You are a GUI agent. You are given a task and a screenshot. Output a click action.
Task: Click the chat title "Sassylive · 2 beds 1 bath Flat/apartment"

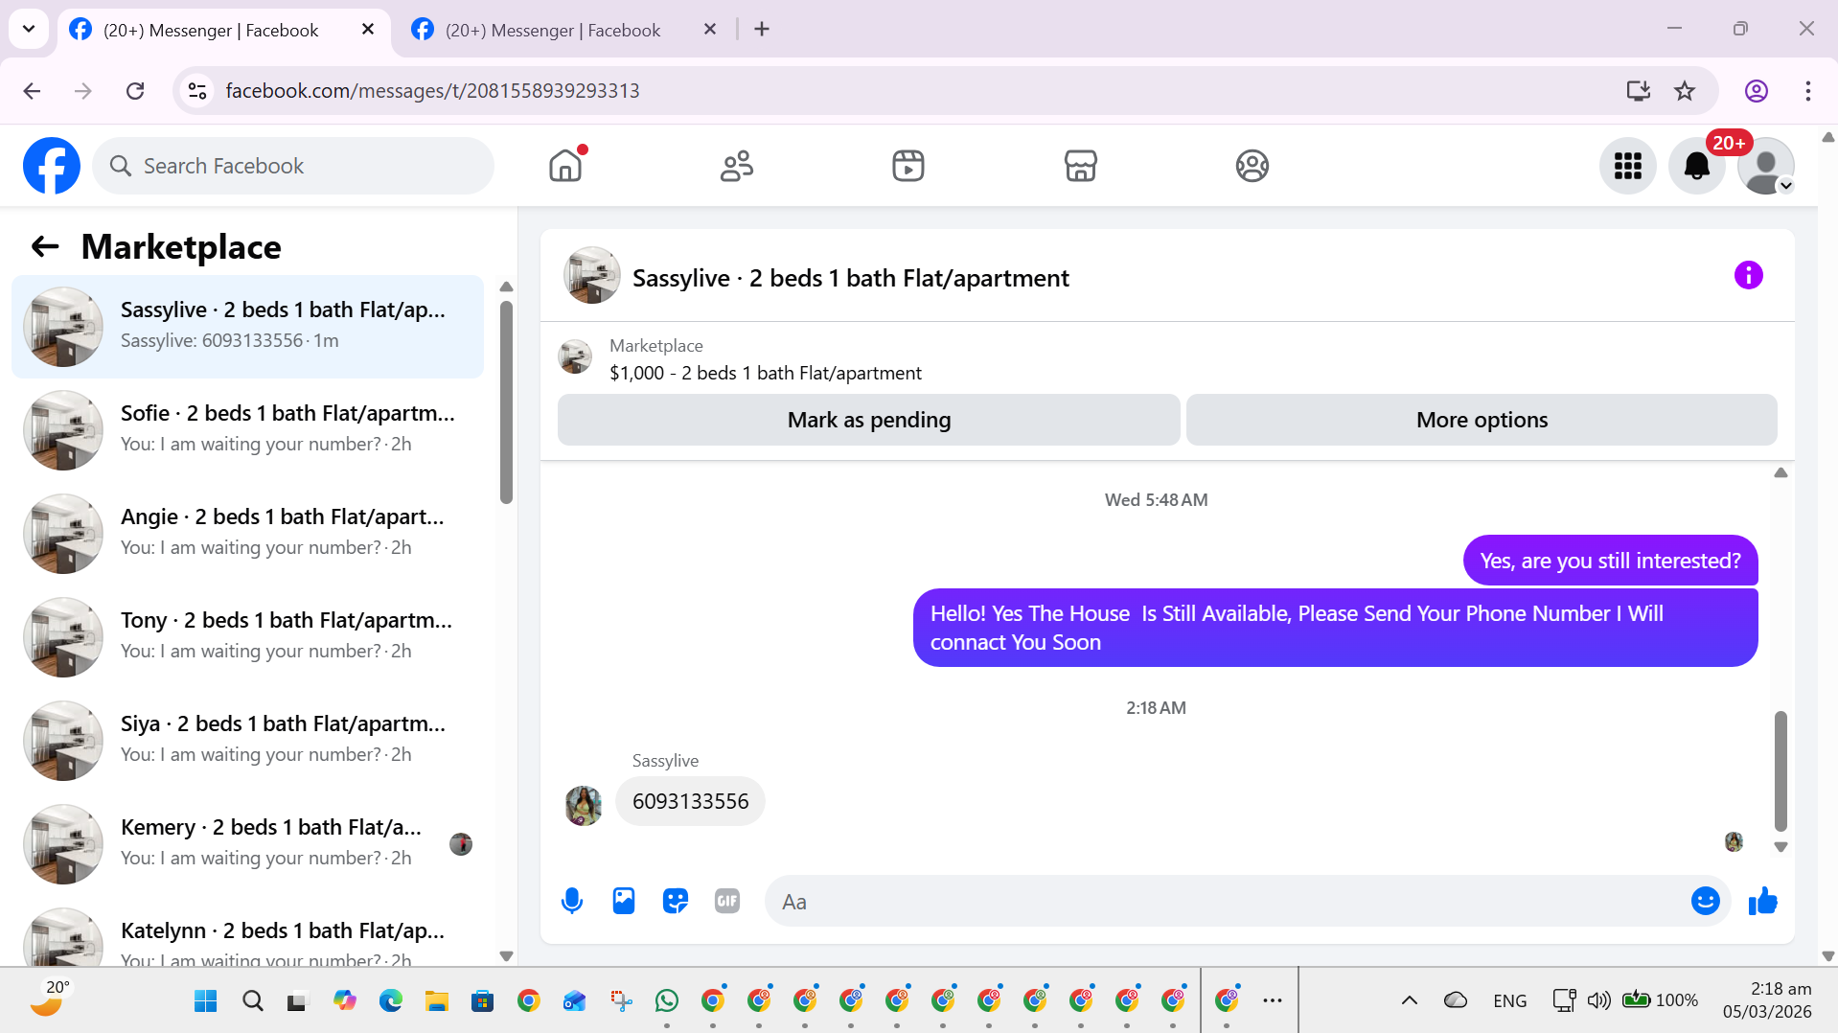pyautogui.click(x=851, y=278)
